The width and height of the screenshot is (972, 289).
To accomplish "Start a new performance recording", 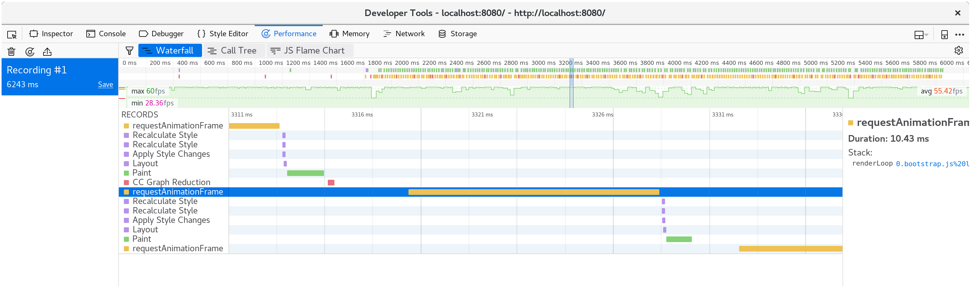I will (x=30, y=52).
